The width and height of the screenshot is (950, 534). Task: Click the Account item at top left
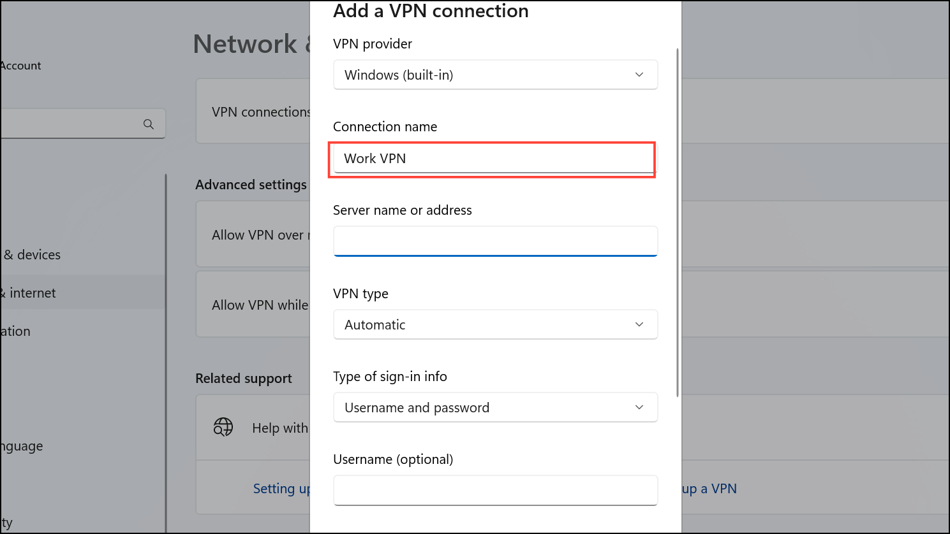coord(20,65)
